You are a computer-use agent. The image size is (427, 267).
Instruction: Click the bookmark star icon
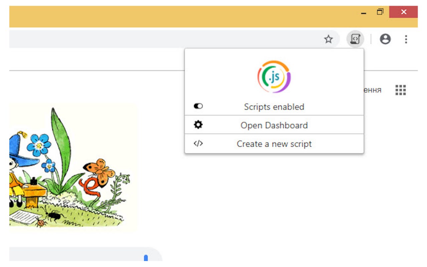tap(329, 39)
